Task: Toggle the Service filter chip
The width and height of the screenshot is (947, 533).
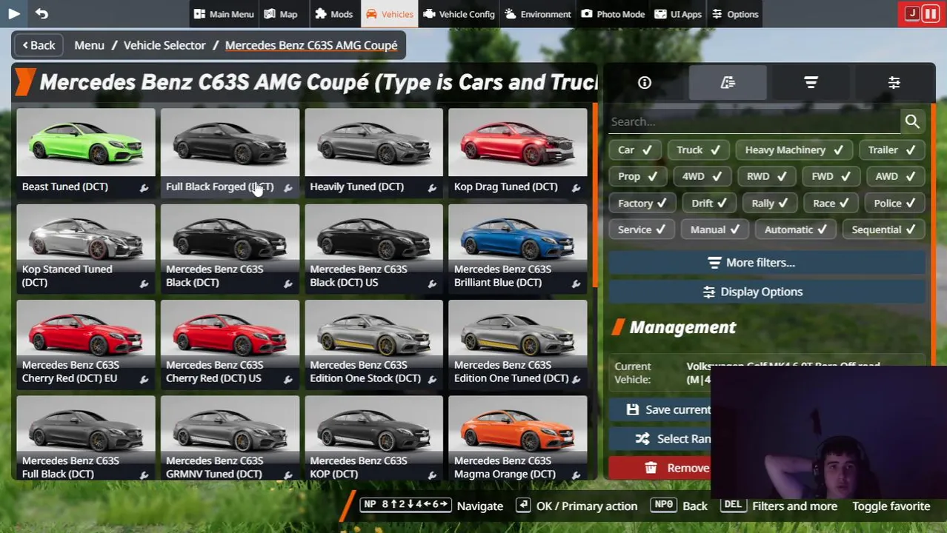Action: pos(642,229)
